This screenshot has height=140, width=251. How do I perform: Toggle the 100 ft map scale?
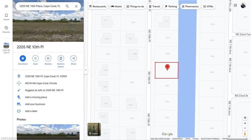coord(235,139)
